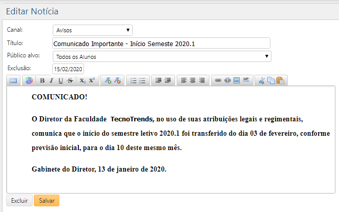Click the second indent icon
Screen dimensions: 339x212
167,80
